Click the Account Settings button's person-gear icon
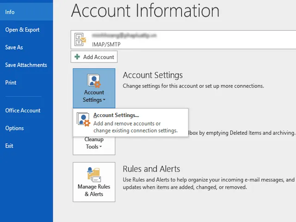Image resolution: width=296 pixels, height=222 pixels. click(x=94, y=81)
